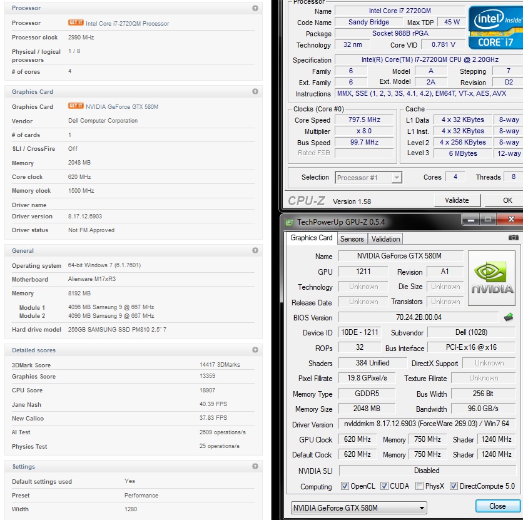This screenshot has width=523, height=520.
Task: Open the NVIDIA GeForce GTX 580M link on the results page
Action: 122,107
